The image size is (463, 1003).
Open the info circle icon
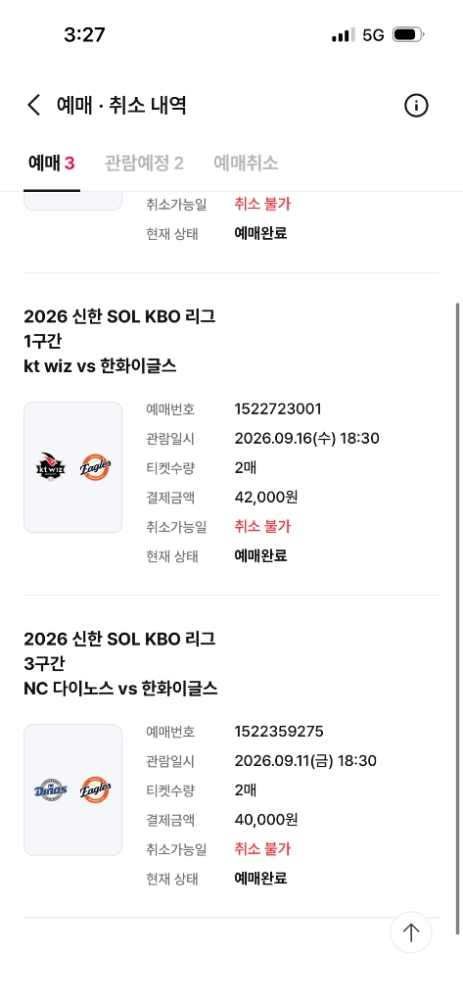[416, 105]
